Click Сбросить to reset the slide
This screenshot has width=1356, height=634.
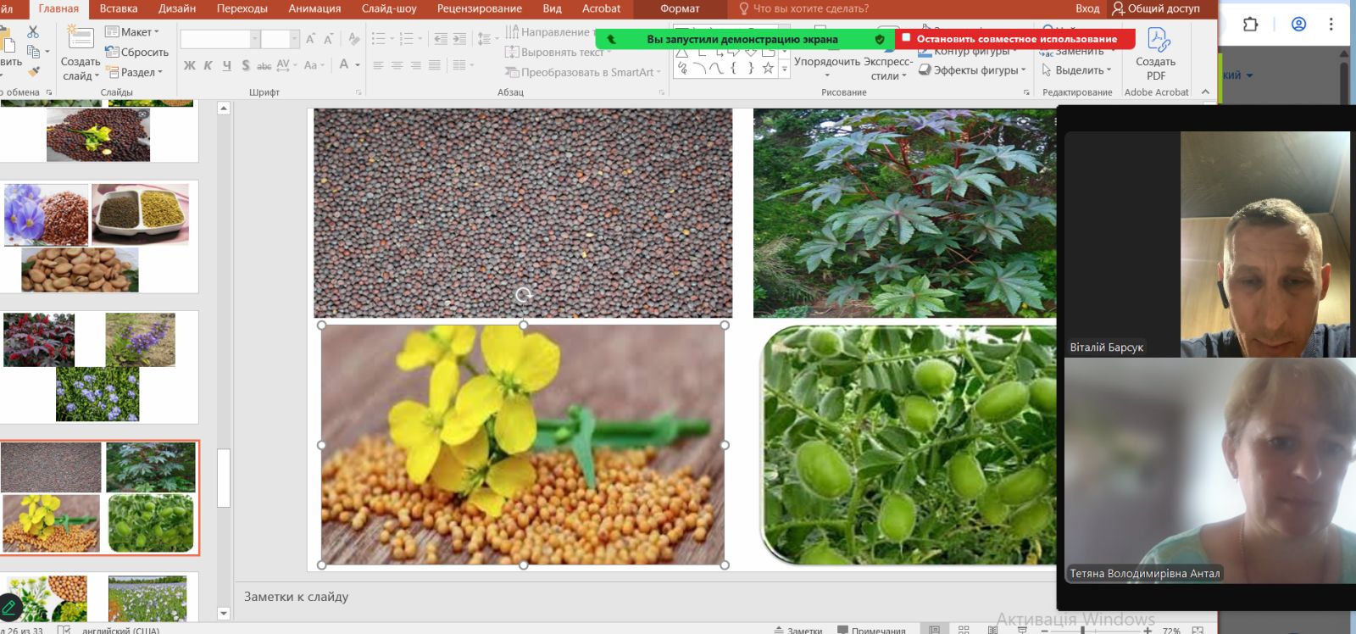pyautogui.click(x=136, y=52)
